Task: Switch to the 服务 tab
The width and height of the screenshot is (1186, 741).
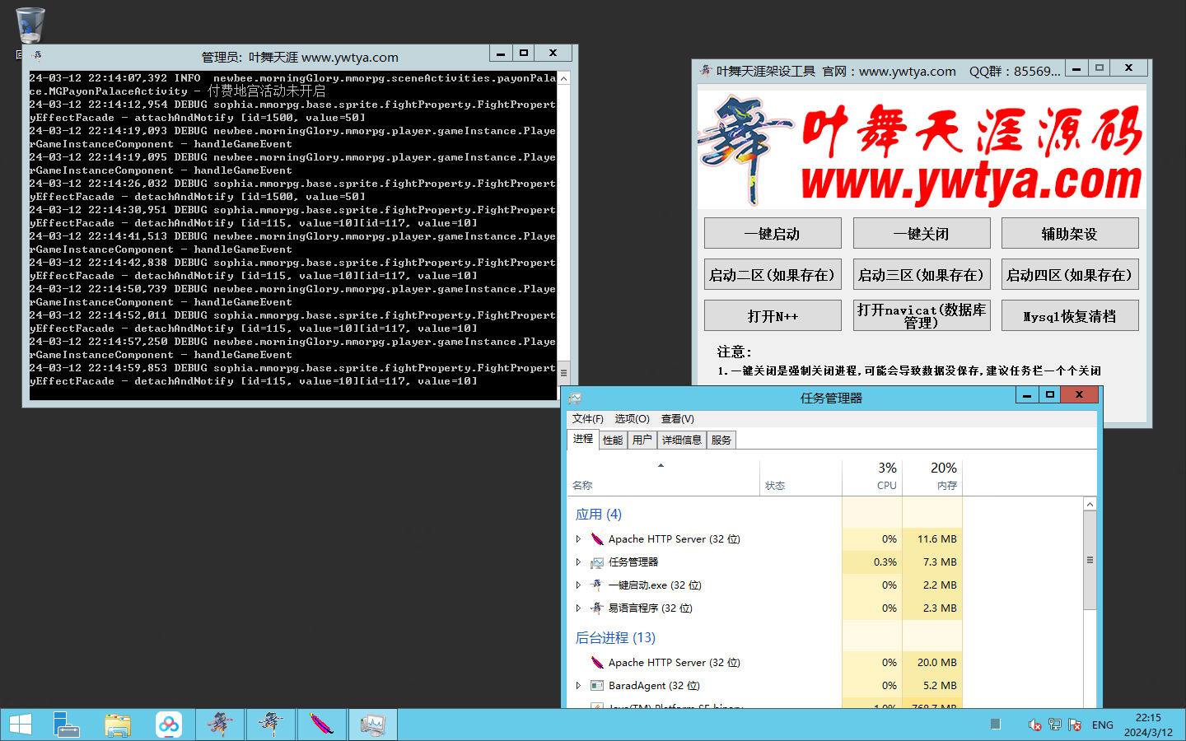Action: (x=721, y=440)
